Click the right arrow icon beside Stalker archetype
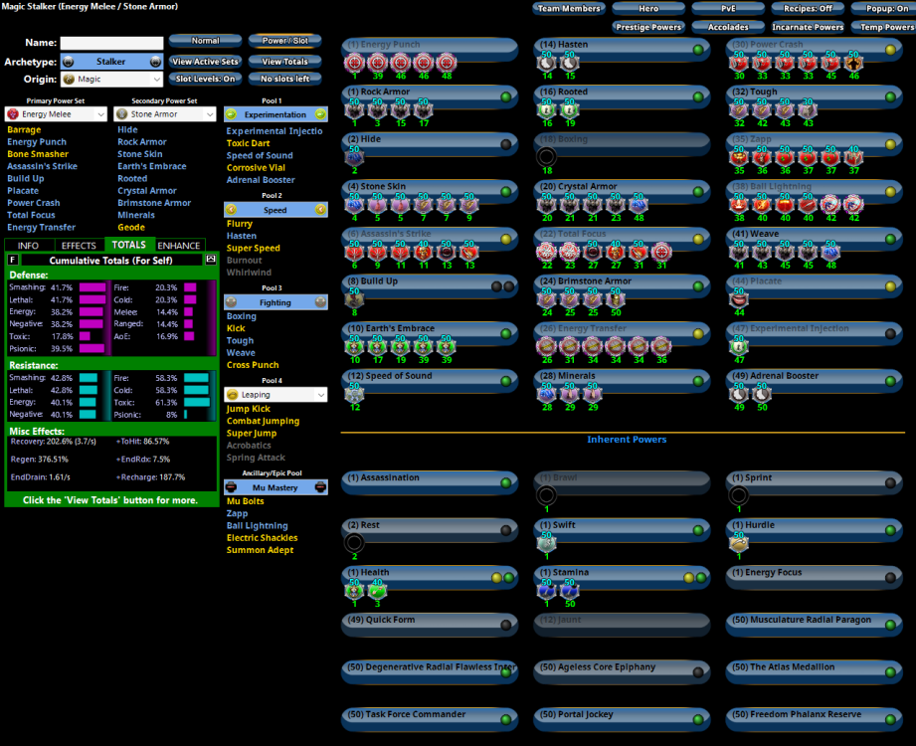The height and width of the screenshot is (746, 916). [154, 62]
